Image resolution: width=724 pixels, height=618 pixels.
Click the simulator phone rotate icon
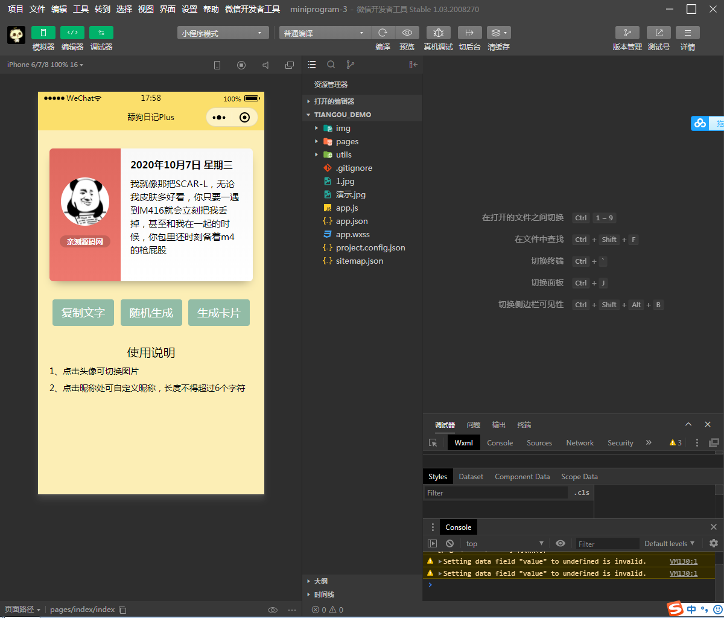click(217, 65)
